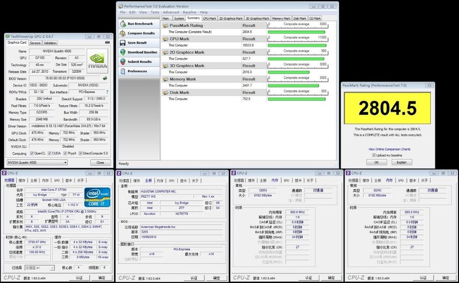
Task: Click the Disk Mark result value 752.8
Action: [246, 99]
